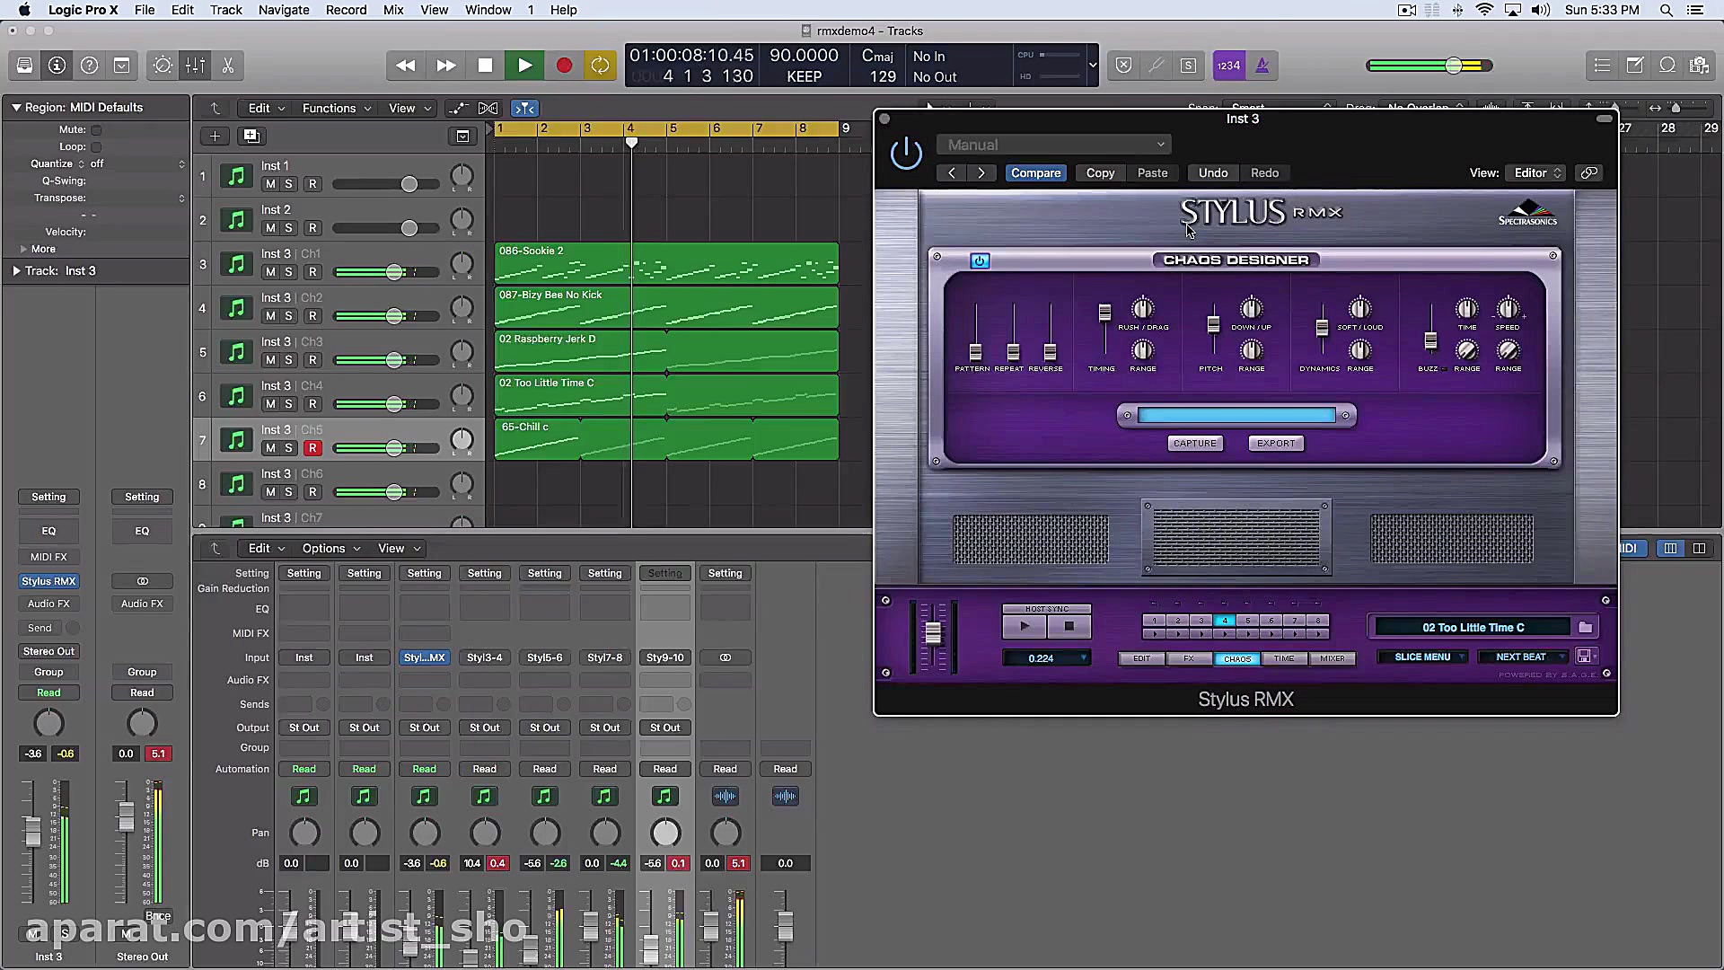Switch to the Stylus RMX Mixer page

(x=1333, y=659)
